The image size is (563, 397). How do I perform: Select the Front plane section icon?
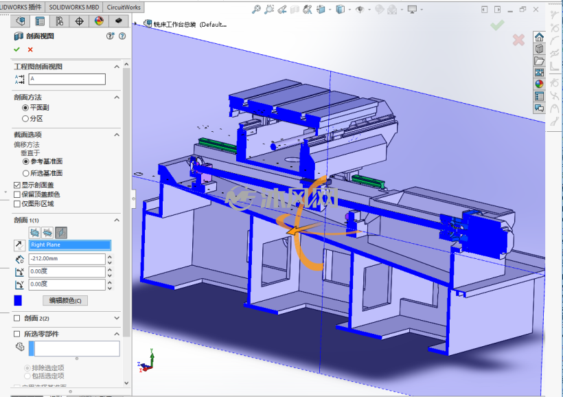pos(34,233)
